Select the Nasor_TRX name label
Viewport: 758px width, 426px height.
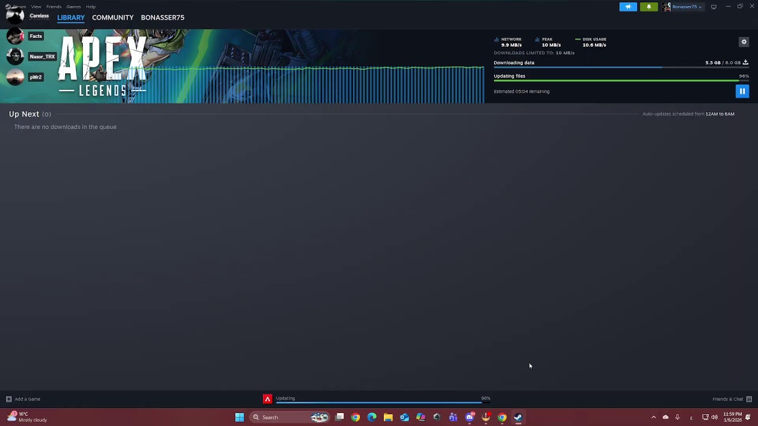(42, 56)
